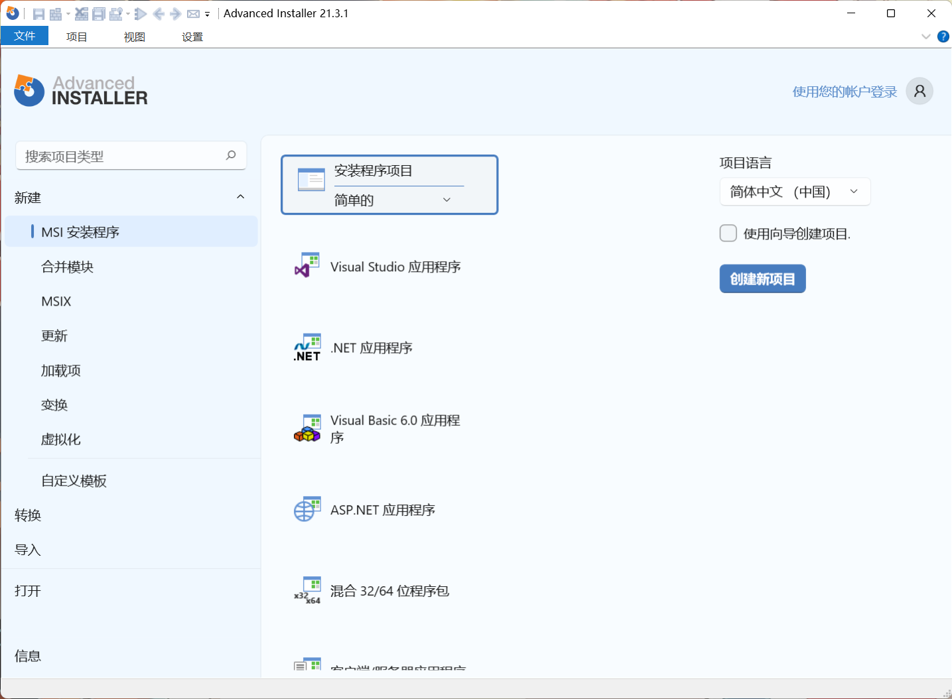
Task: Click the Run play icon
Action: coord(141,14)
